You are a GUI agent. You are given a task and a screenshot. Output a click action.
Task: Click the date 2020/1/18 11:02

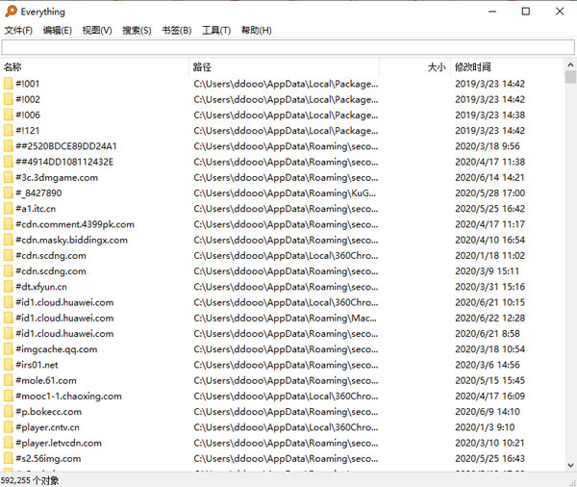(489, 256)
